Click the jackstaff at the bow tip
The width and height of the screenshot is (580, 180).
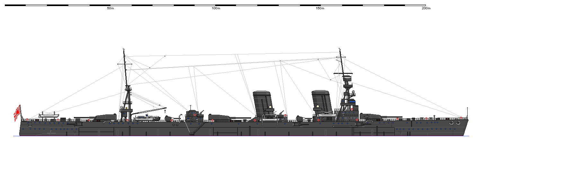pos(467,113)
